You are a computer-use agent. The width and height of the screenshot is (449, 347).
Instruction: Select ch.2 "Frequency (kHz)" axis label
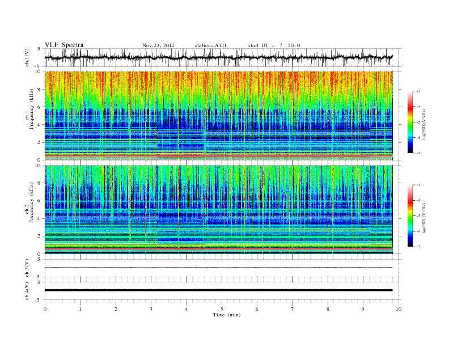click(x=32, y=202)
